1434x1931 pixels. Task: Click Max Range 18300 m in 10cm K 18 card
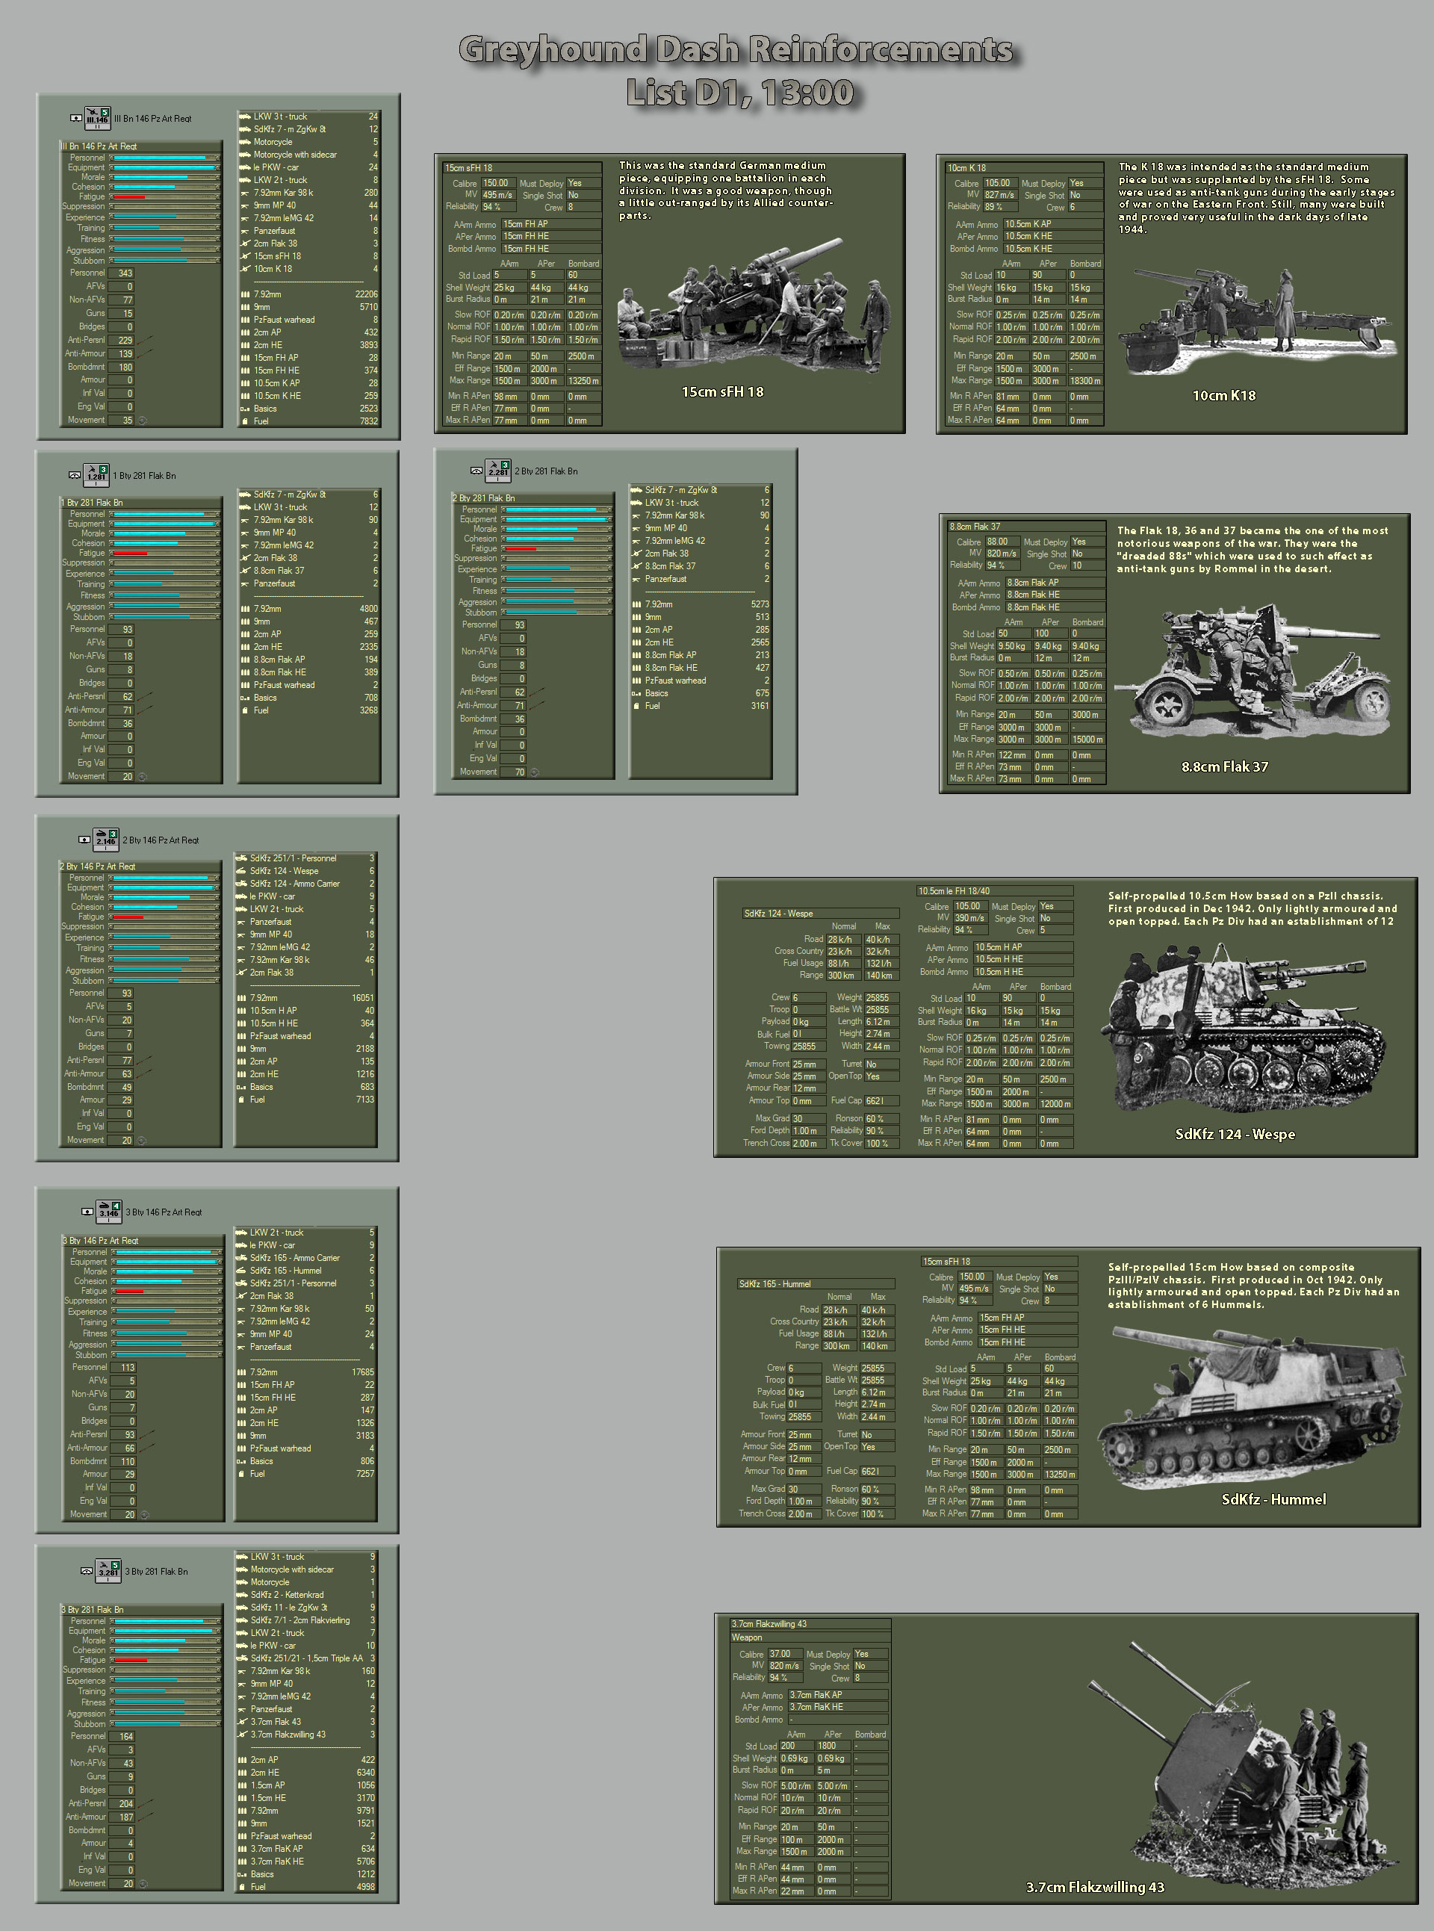[x=1086, y=381]
